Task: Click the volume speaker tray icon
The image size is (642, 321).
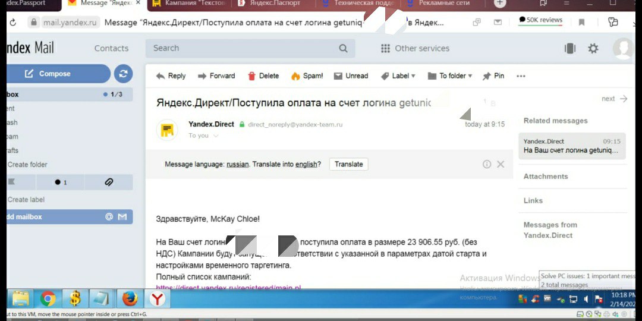Action: click(x=586, y=299)
